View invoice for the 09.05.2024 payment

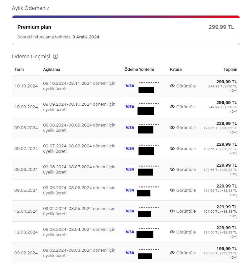tap(186, 190)
